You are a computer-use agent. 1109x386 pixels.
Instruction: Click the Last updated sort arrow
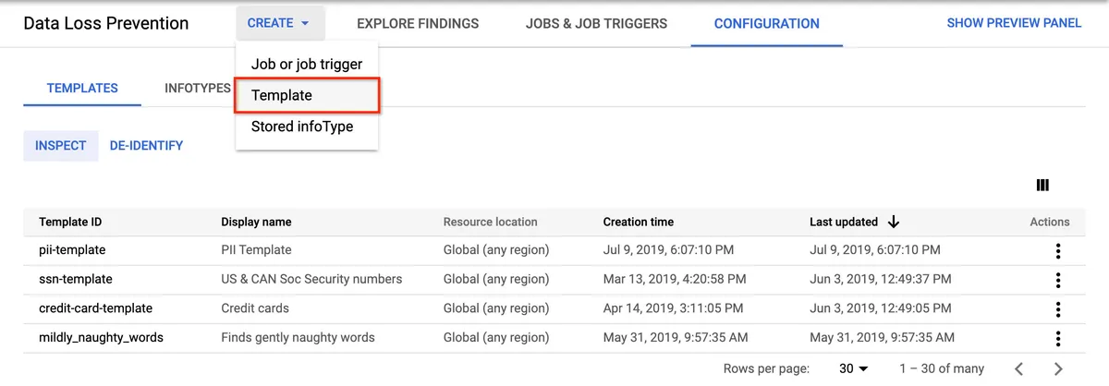pos(894,222)
